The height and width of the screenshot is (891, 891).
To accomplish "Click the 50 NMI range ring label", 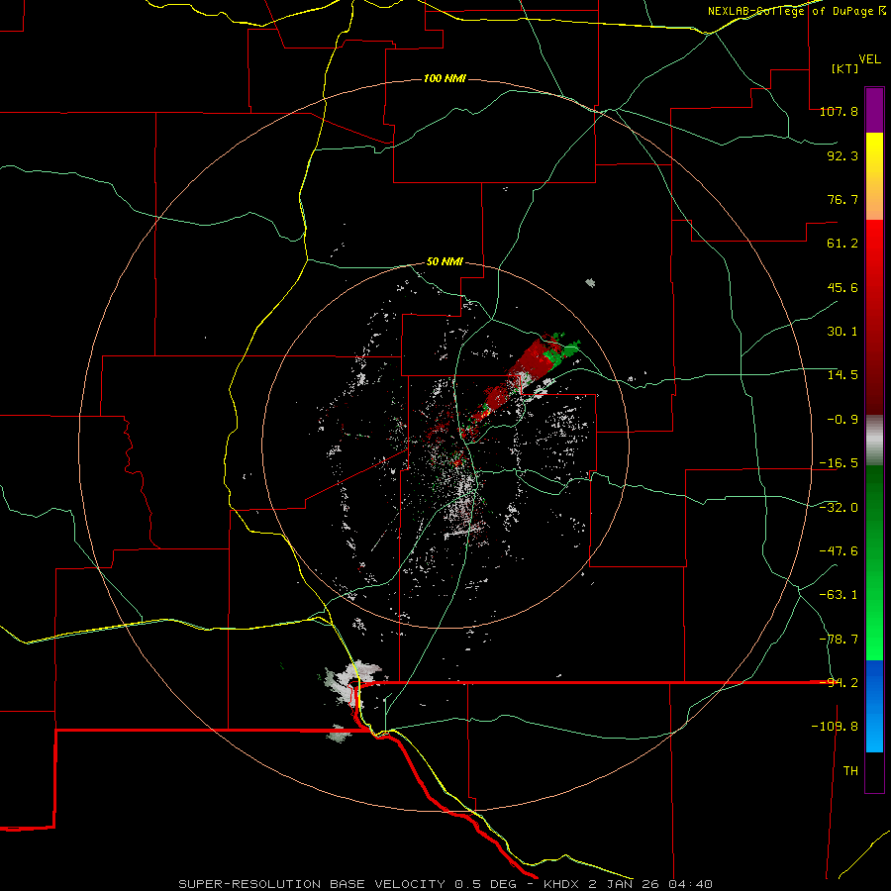I will [x=445, y=262].
